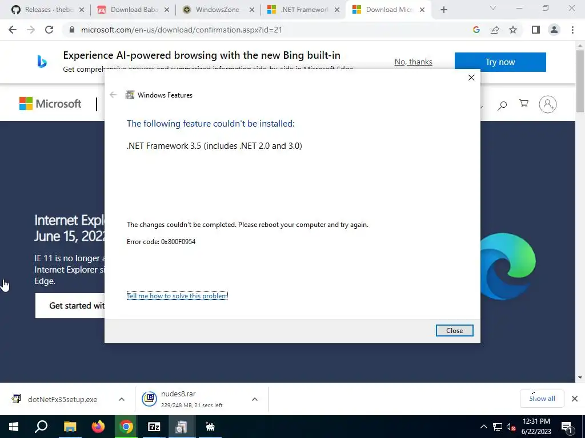View site information lock icon

(72, 30)
